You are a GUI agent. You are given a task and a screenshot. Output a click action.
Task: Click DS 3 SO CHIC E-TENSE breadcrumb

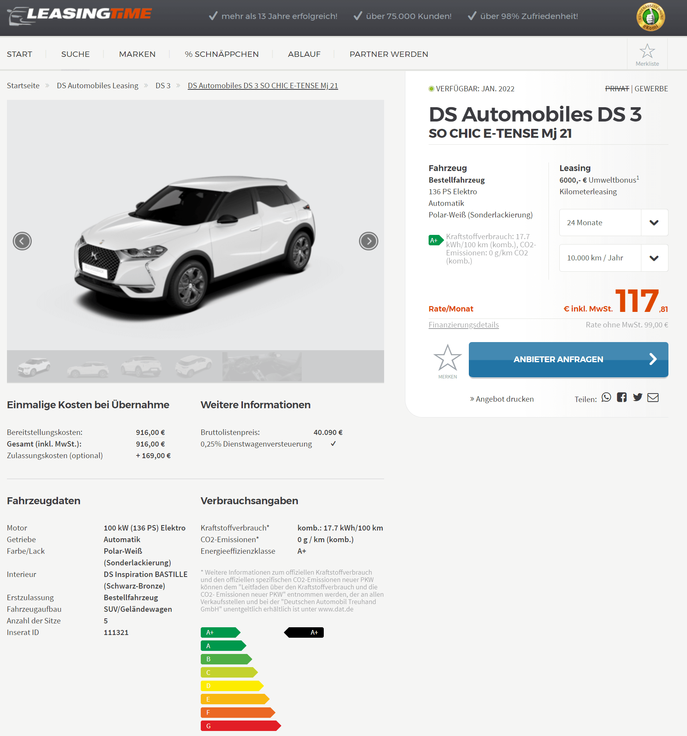263,86
